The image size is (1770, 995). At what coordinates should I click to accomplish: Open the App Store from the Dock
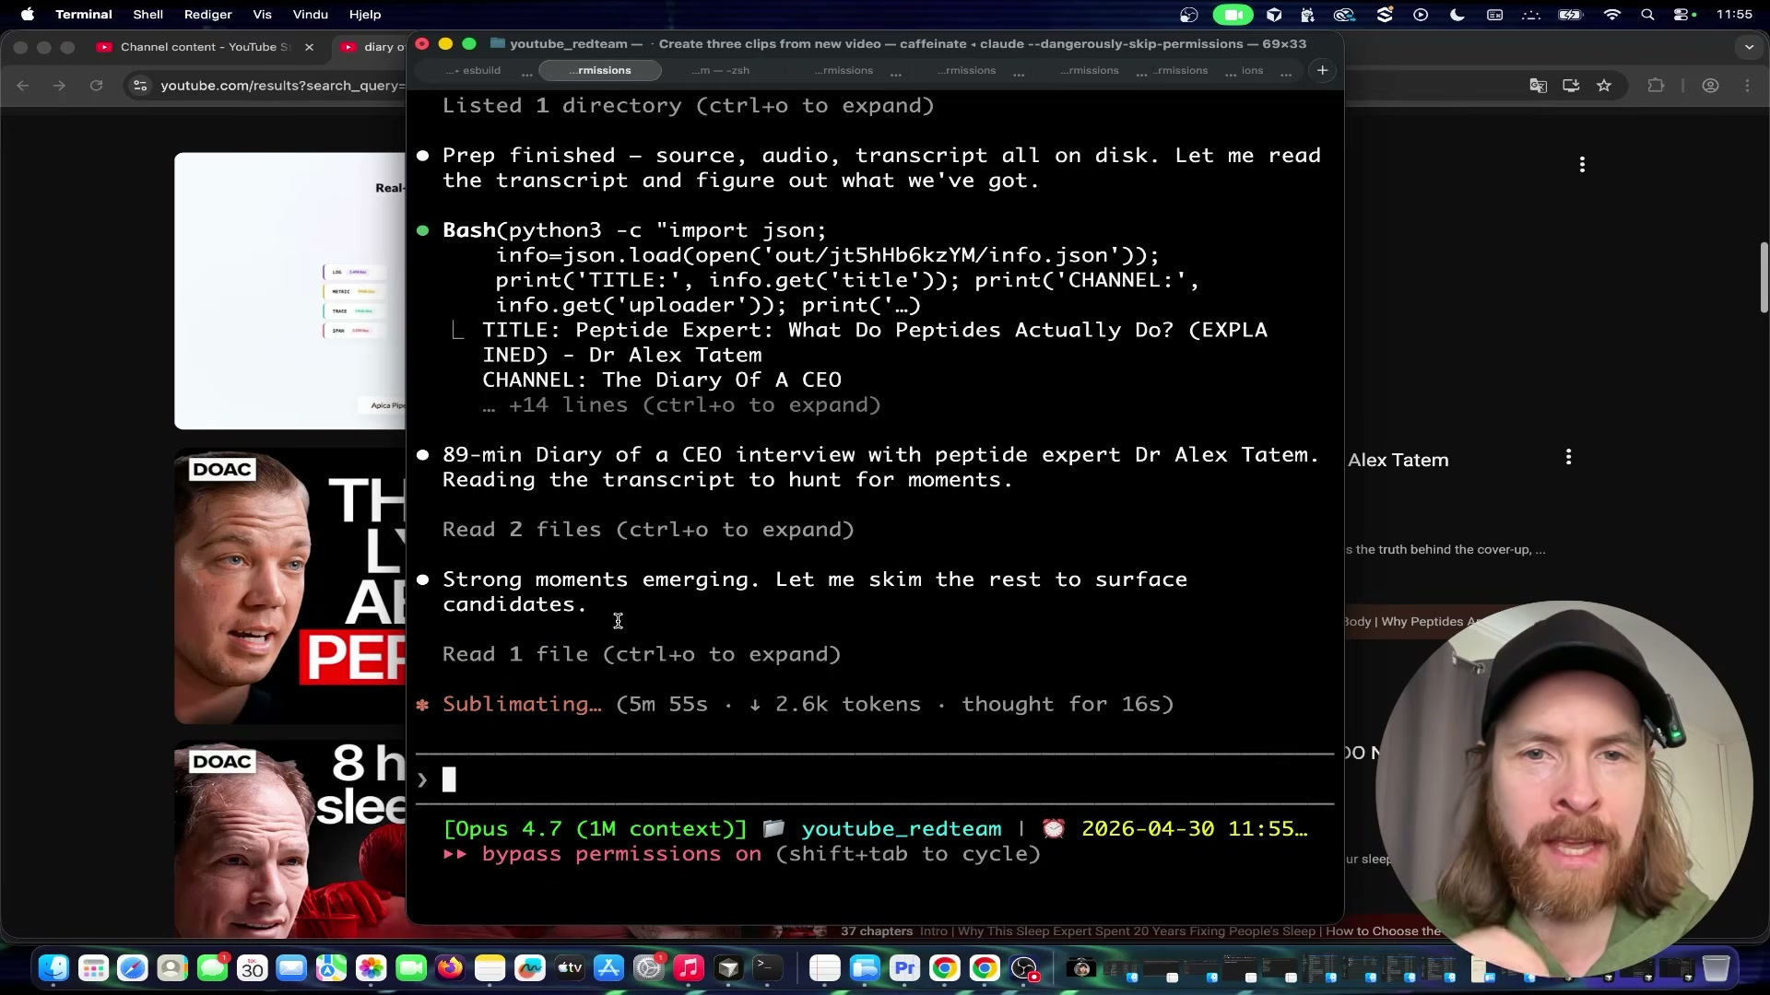pos(609,968)
